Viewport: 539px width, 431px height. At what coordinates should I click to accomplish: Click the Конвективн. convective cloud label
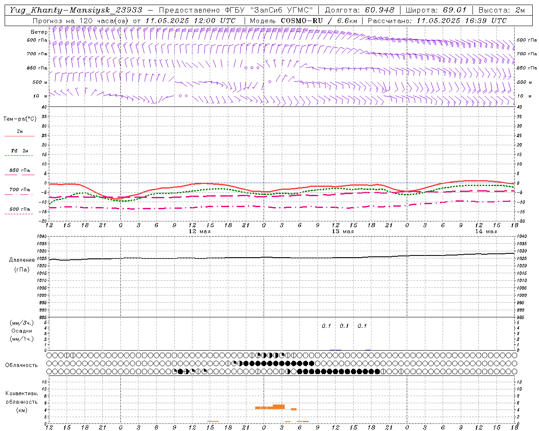(x=21, y=394)
